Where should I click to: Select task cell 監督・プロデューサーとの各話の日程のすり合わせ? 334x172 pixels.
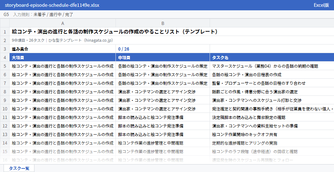[272, 83]
